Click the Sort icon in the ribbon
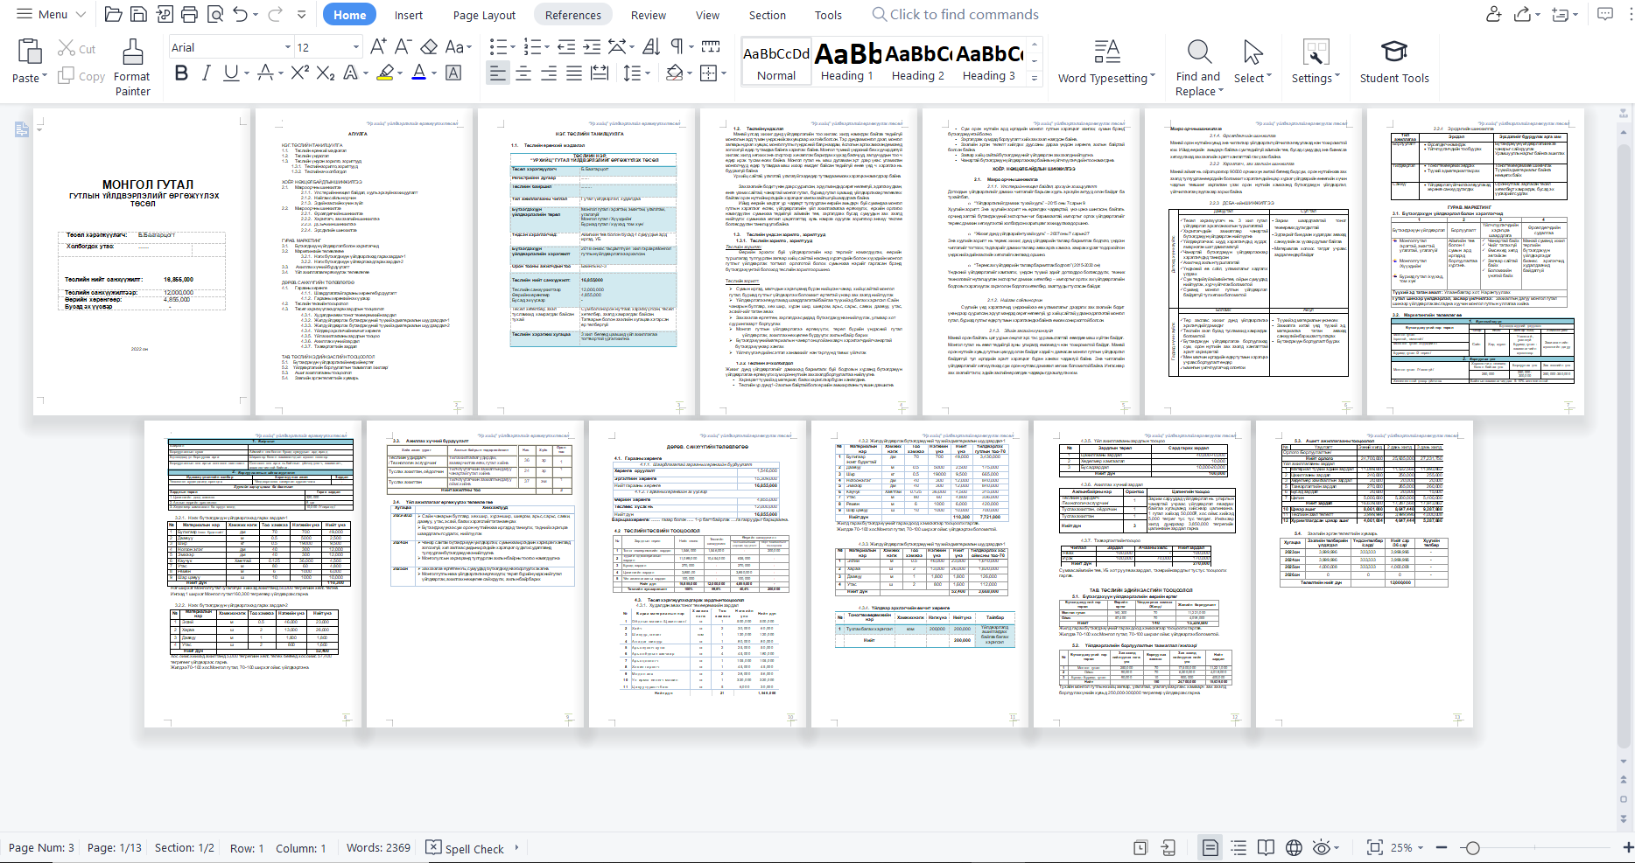 coord(651,47)
